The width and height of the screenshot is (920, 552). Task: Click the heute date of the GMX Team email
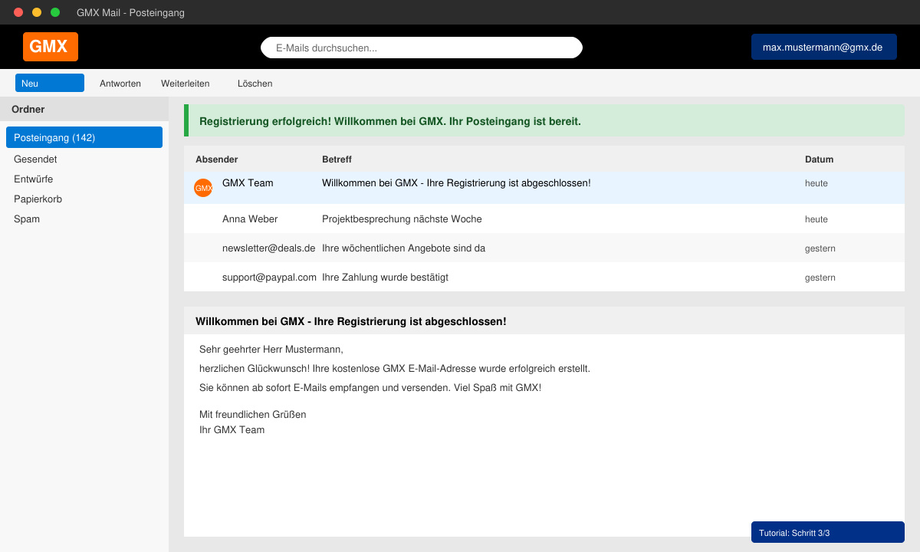[816, 183]
